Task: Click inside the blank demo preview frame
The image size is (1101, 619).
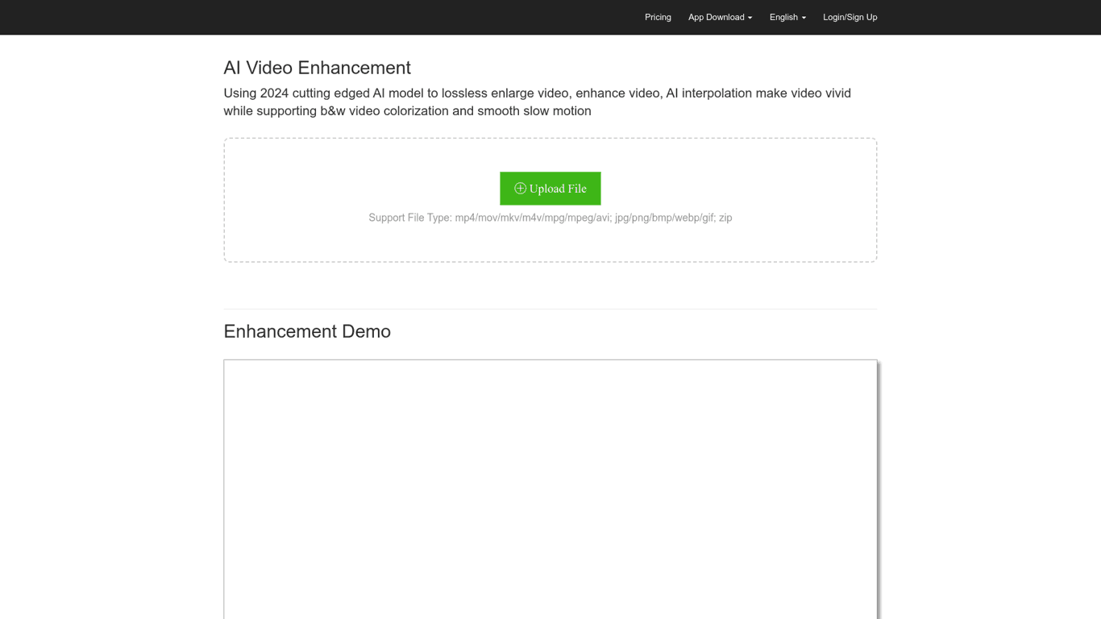Action: (550, 484)
